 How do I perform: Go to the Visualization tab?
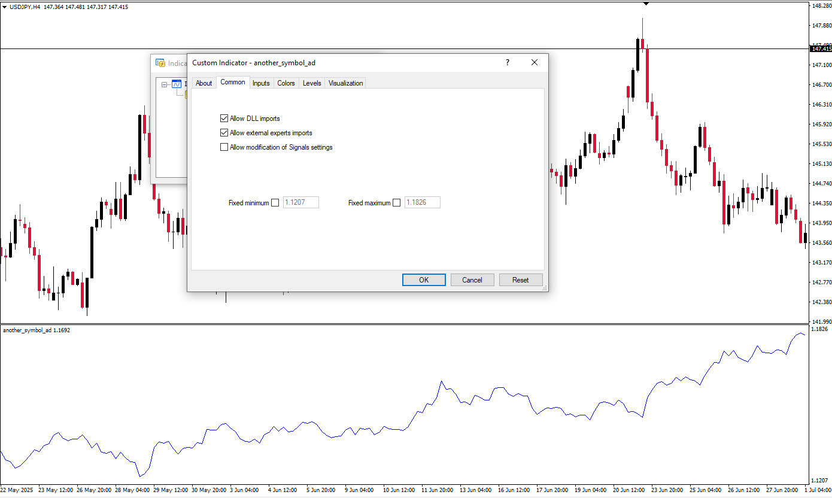pos(345,83)
